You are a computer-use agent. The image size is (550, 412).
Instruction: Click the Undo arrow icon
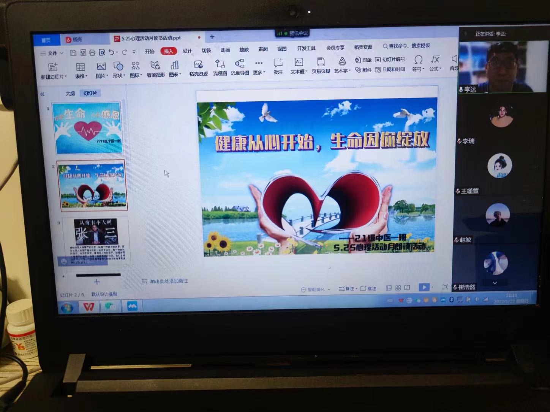tap(111, 52)
